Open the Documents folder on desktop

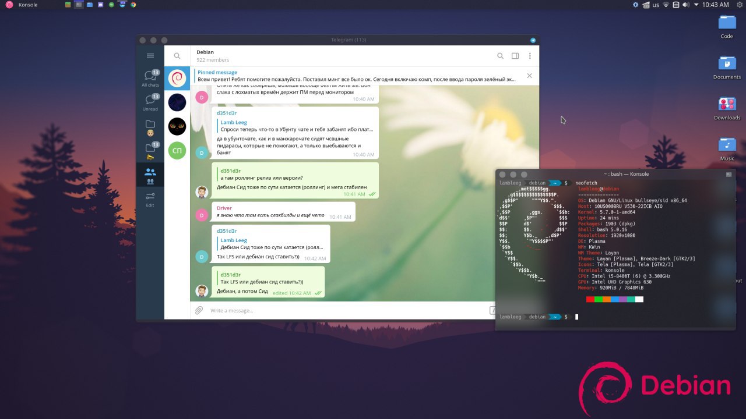(x=727, y=67)
